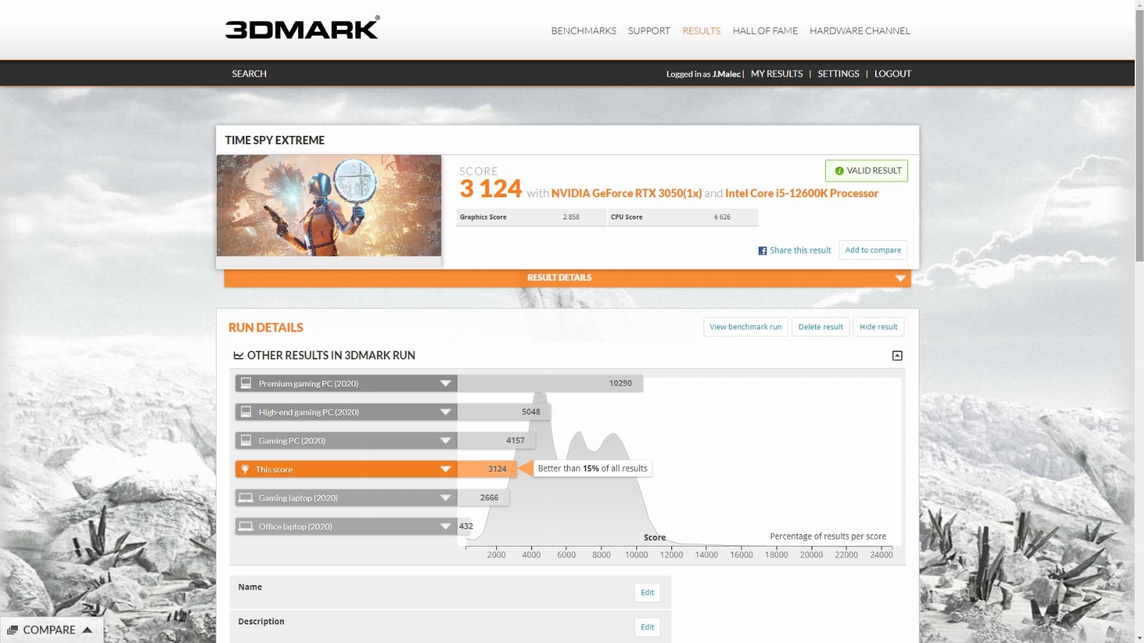Click the Time Spy Extreme benchmark thumbnail
The image size is (1144, 643).
[329, 206]
